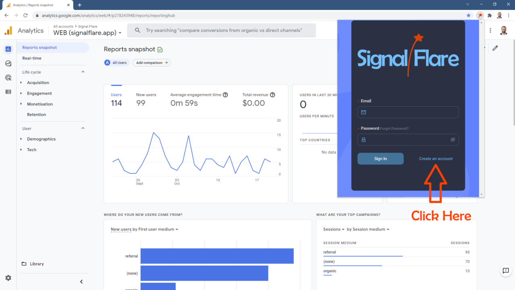
Task: Open the Advertising section icon
Action: [x=8, y=77]
